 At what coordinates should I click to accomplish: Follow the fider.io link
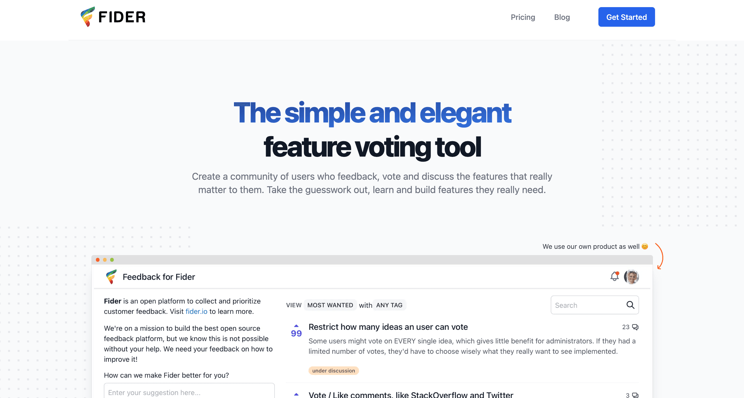(196, 311)
